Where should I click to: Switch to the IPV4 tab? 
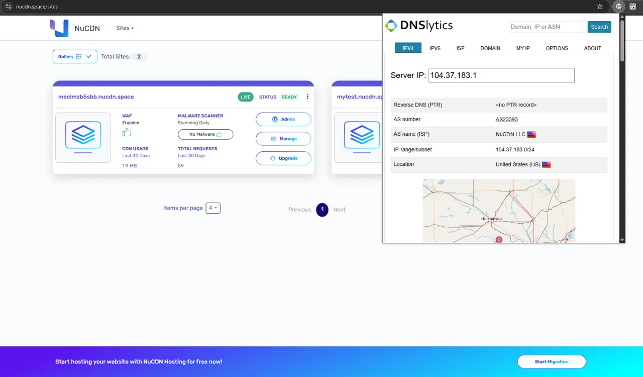tap(408, 48)
